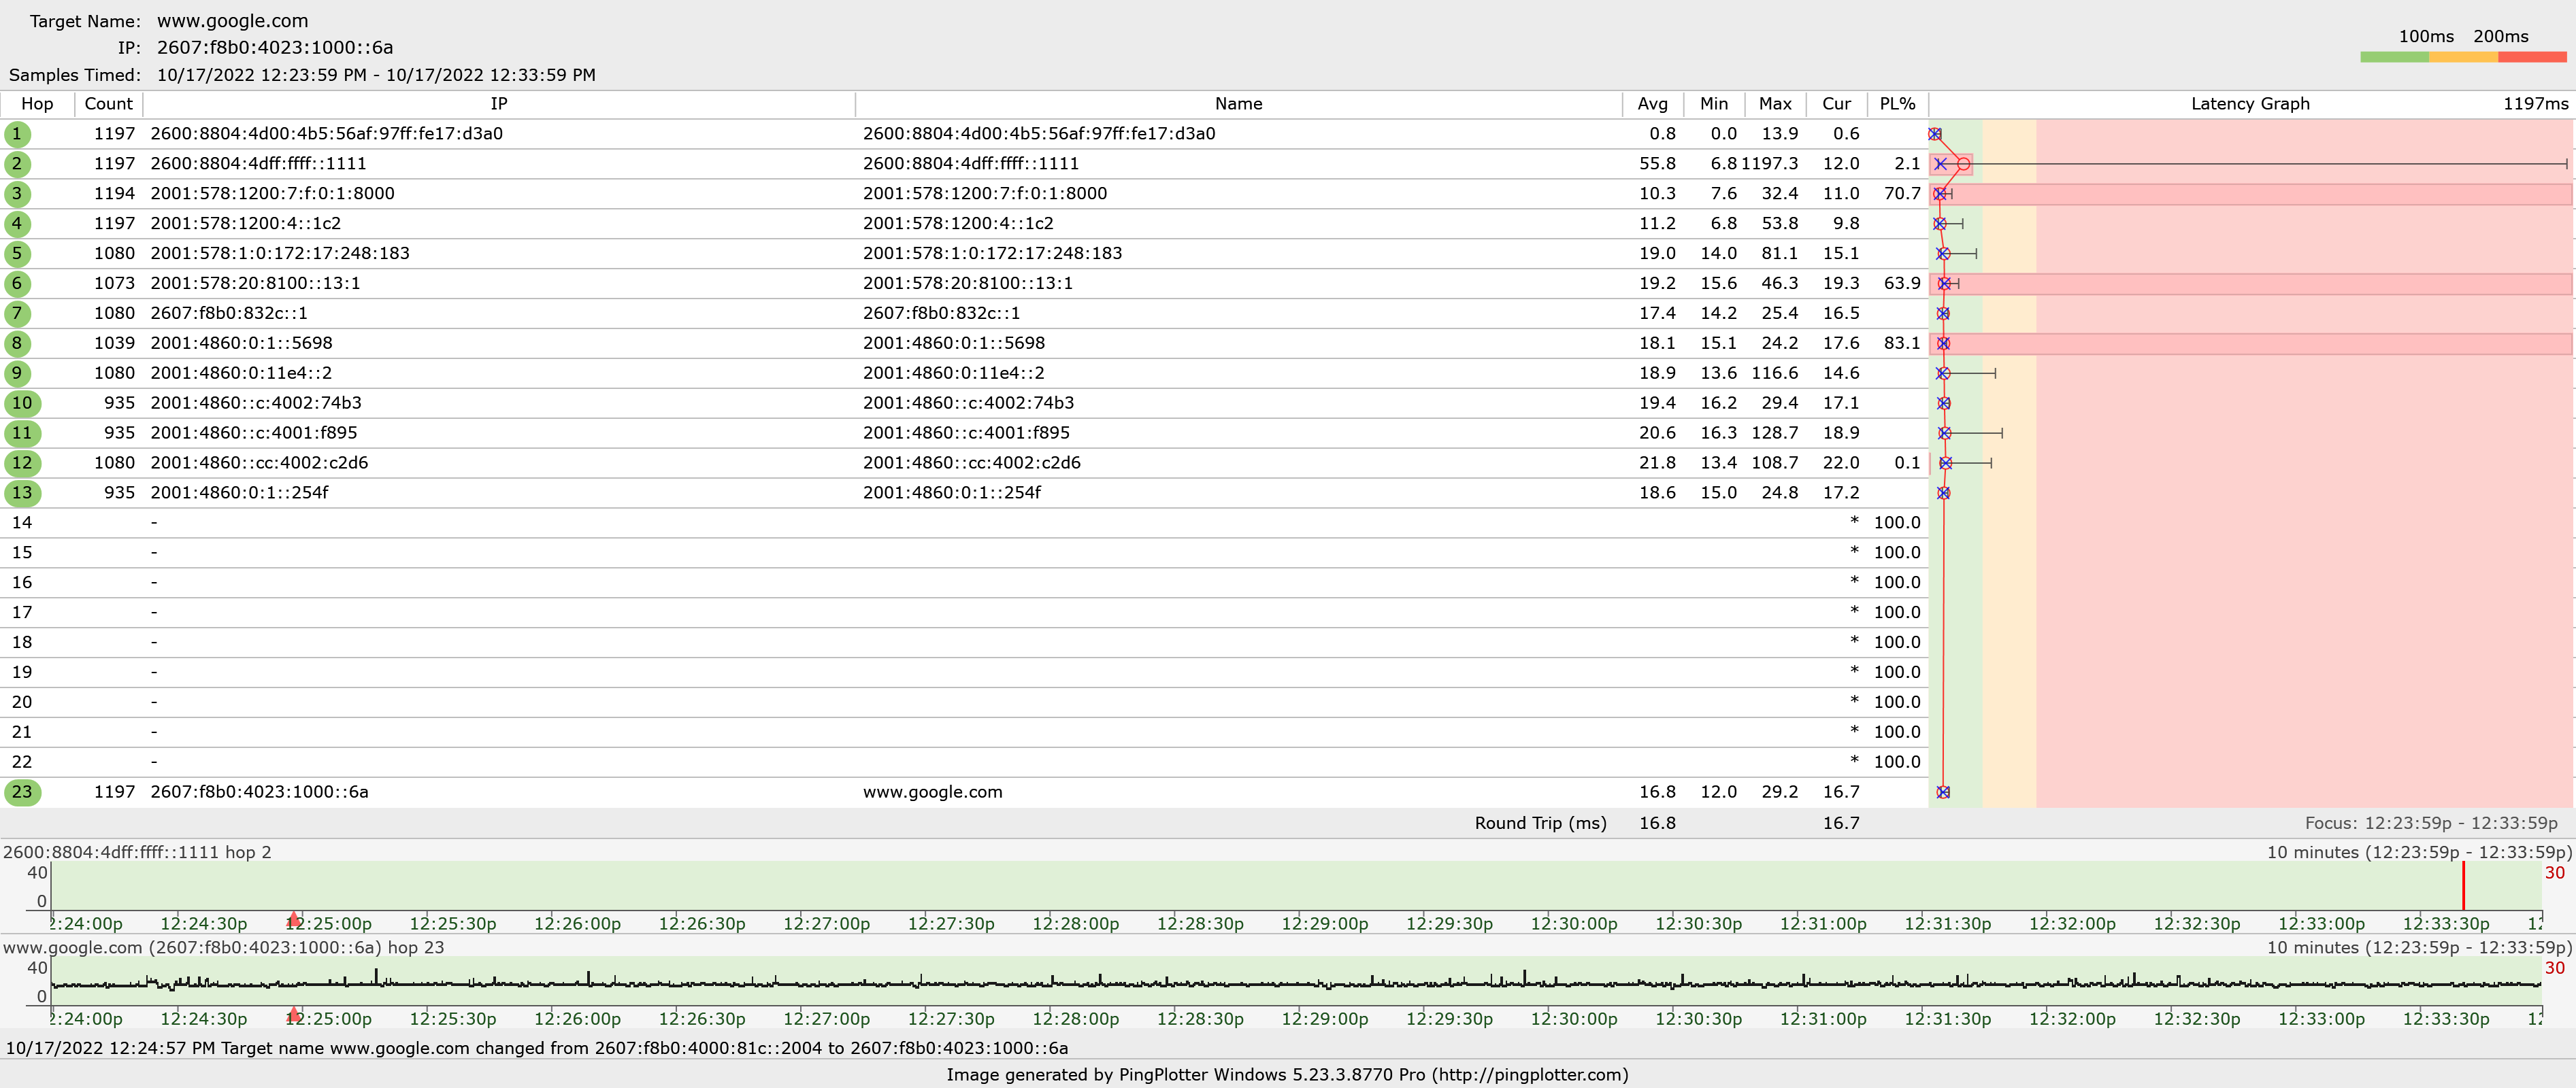Select the final hop 23 green circle

(22, 792)
